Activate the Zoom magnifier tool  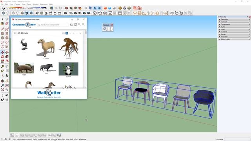pos(2,85)
